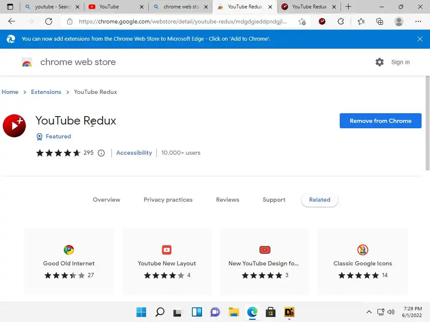Open the YouTube Redux extension toolbar icon
The width and height of the screenshot is (430, 322).
click(x=322, y=21)
